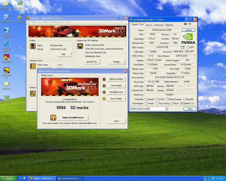
Task: Launch the 3DMark2001 SE desktop shortcut
Action: 6,73
